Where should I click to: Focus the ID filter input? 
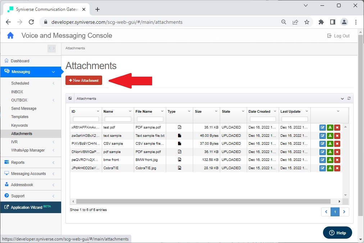tap(86, 119)
